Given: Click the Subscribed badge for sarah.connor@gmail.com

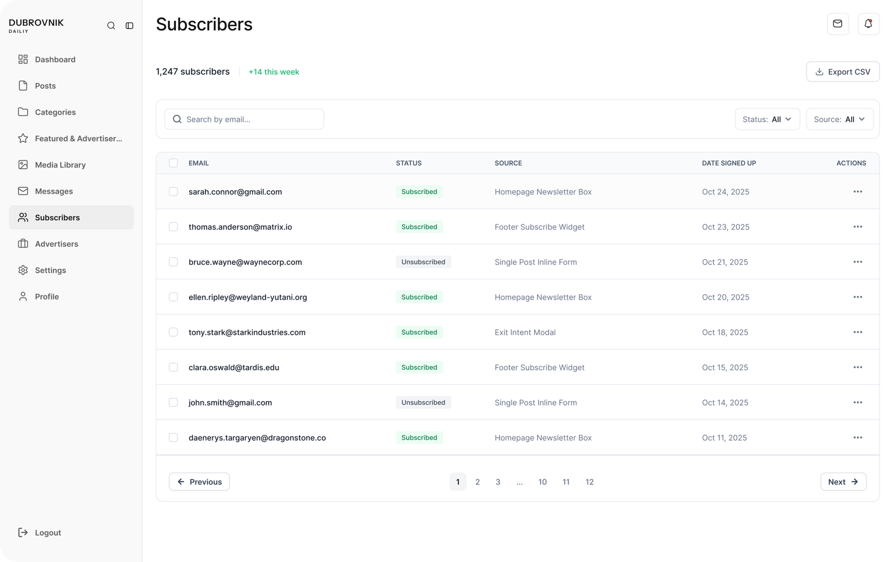Looking at the screenshot, I should pyautogui.click(x=419, y=192).
